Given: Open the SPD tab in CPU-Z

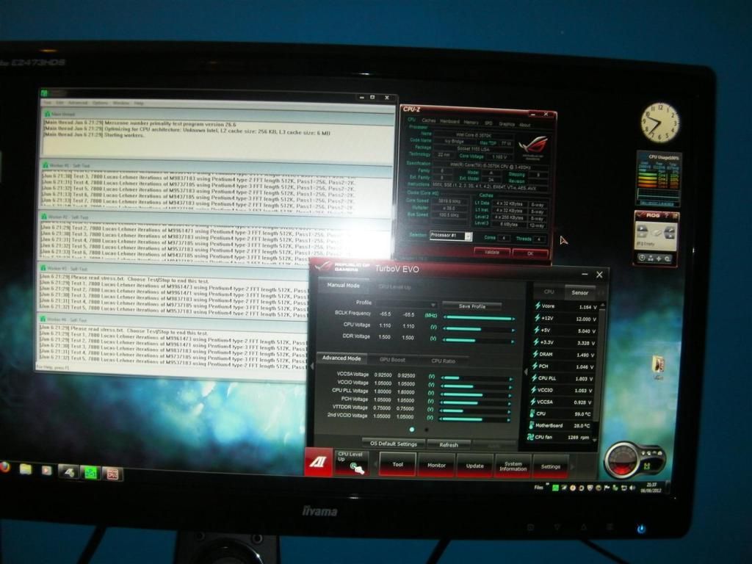Looking at the screenshot, I should pyautogui.click(x=488, y=123).
